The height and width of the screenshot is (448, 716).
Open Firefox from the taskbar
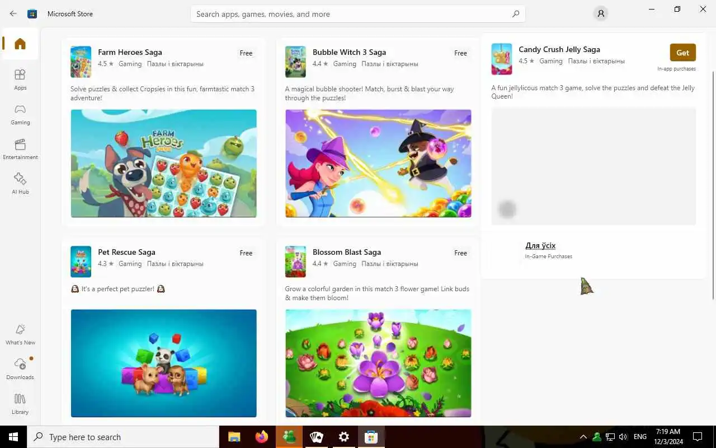pos(261,437)
